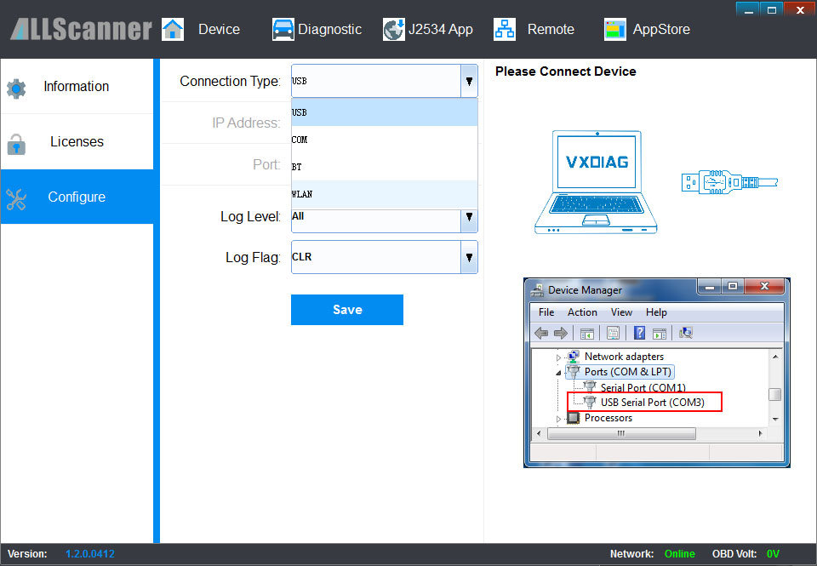Launch the J2534 App globe icon
The height and width of the screenshot is (566, 817).
click(393, 29)
